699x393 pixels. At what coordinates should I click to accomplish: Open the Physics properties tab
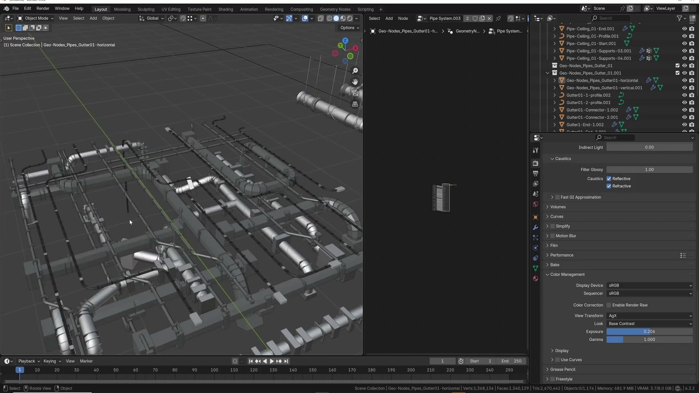point(536,248)
